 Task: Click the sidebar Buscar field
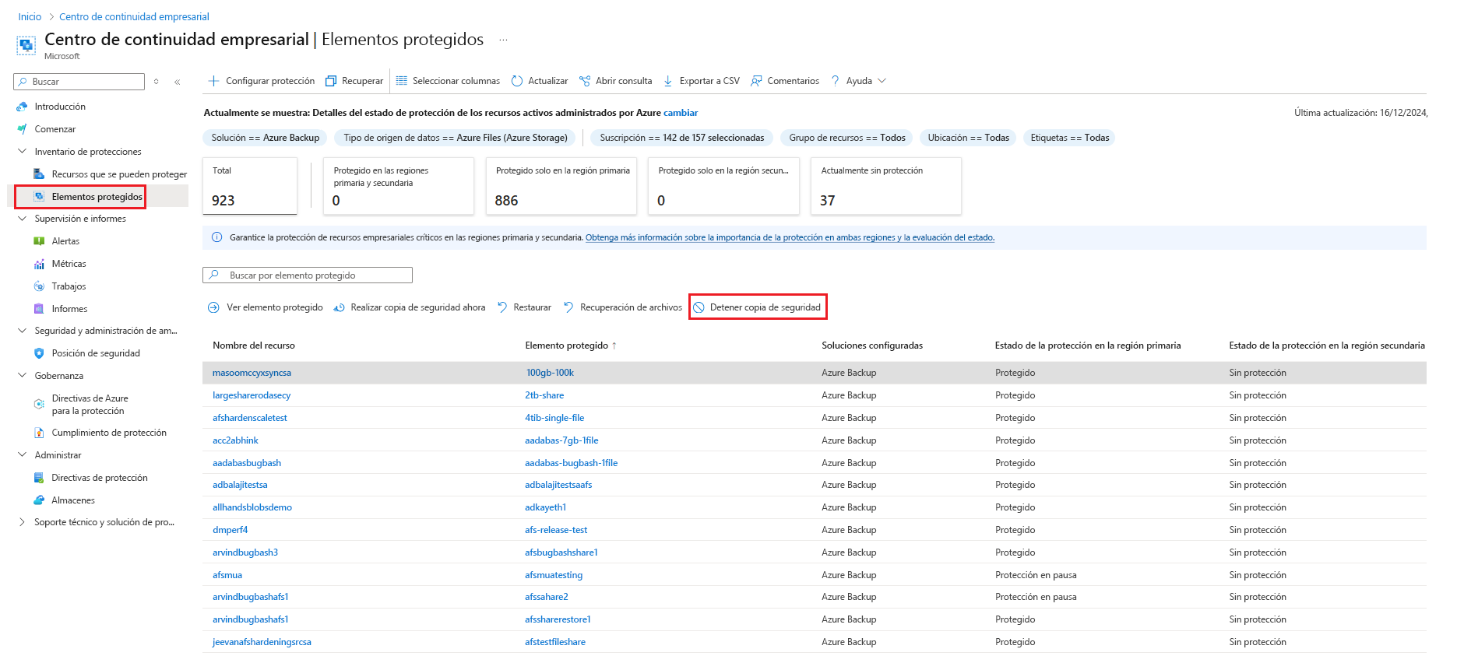(x=79, y=82)
